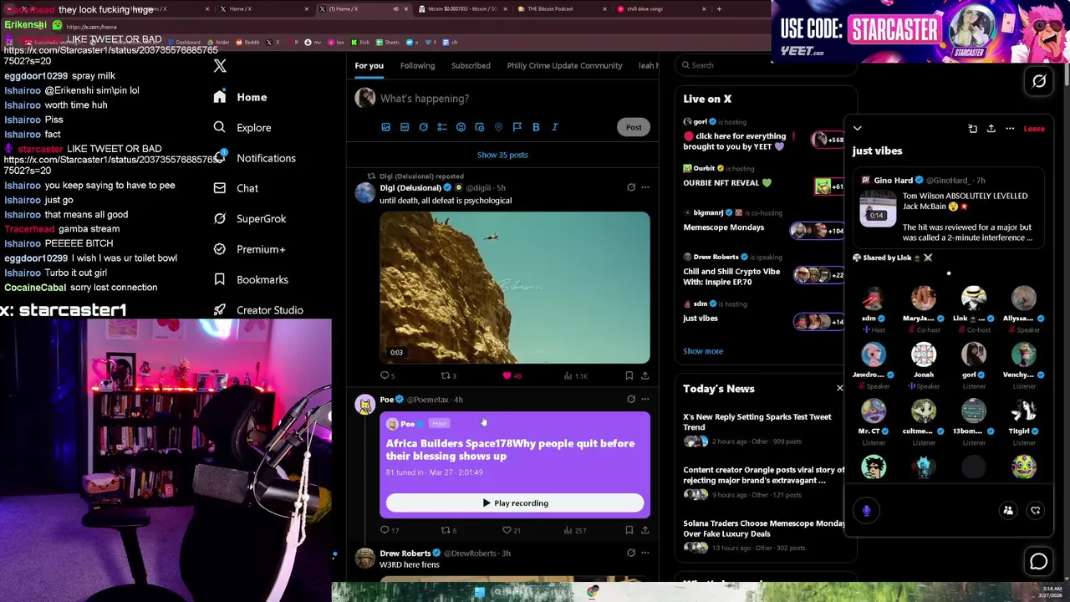Tag a location with the pin icon
Screen dimensions: 1070x602
click(x=498, y=127)
